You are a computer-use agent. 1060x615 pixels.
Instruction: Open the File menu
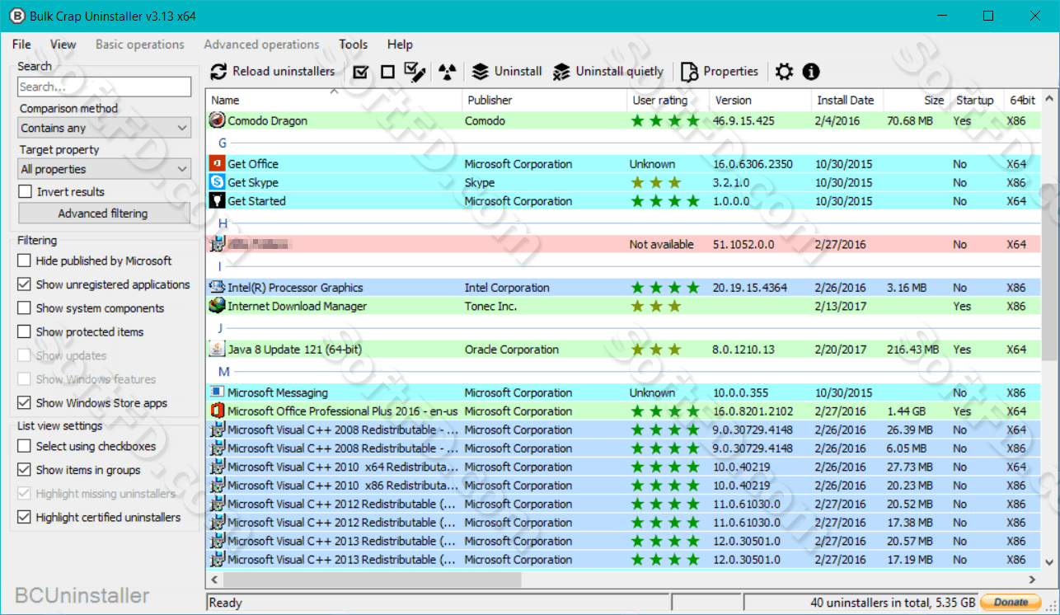point(21,45)
